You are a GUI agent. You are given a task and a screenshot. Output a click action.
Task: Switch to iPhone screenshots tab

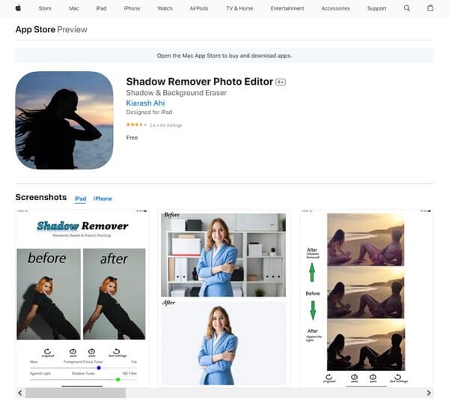[x=103, y=199]
